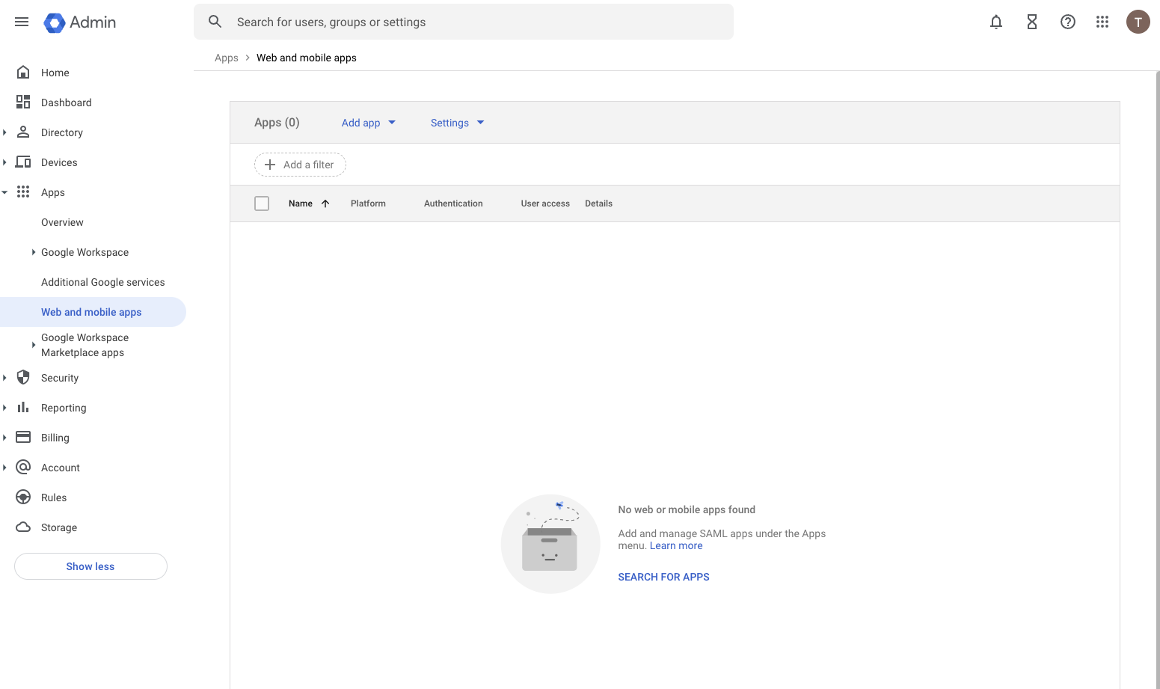1160x689 pixels.
Task: Collapse the sidebar with Show less
Action: 90,566
